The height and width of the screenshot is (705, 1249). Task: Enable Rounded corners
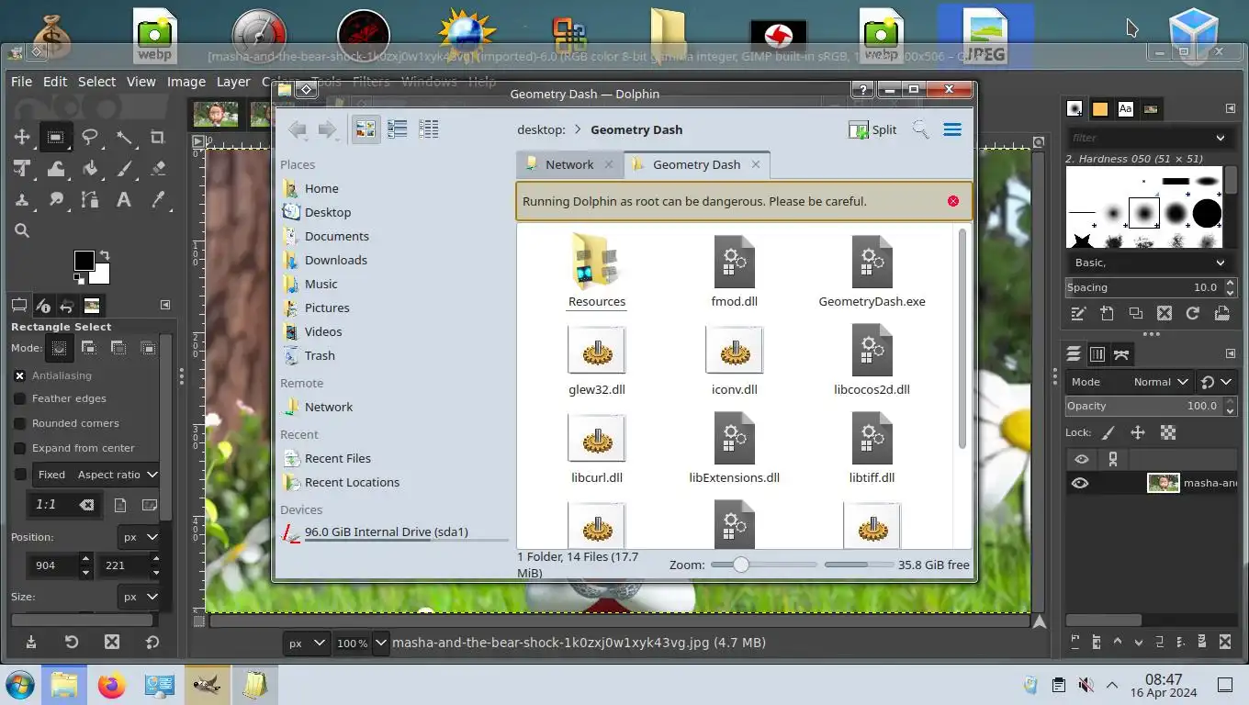pyautogui.click(x=19, y=423)
